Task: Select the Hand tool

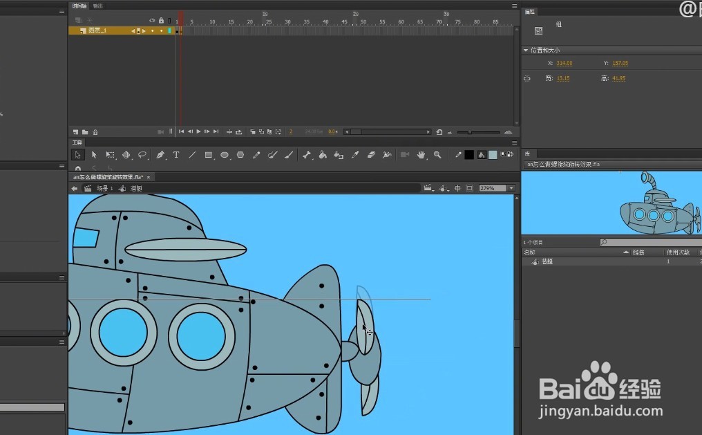Action: click(x=421, y=154)
